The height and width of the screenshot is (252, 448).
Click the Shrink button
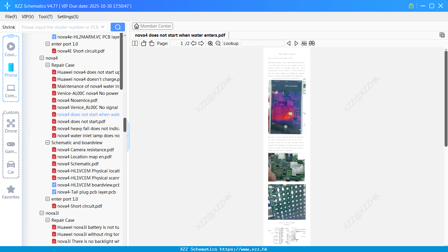(9, 27)
